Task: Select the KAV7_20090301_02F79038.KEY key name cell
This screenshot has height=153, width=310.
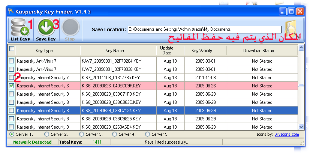Action: point(118,69)
